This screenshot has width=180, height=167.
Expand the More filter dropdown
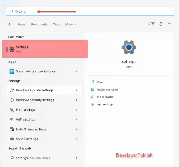coord(70,24)
